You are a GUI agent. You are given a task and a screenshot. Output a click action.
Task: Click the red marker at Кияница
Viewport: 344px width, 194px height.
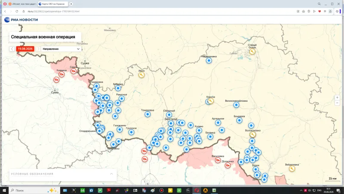coord(61,74)
